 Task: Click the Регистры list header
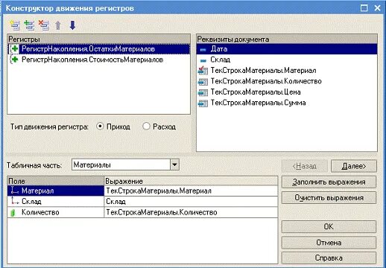[x=99, y=39]
